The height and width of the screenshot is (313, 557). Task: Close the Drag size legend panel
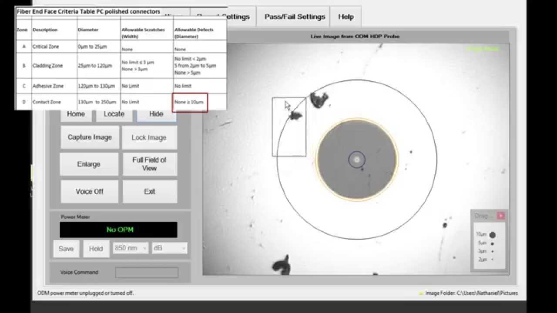(500, 216)
